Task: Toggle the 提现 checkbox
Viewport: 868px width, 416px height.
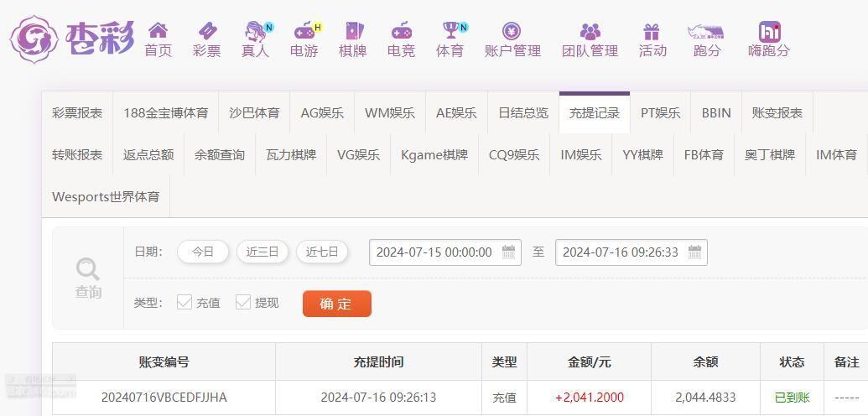Action: pyautogui.click(x=243, y=302)
